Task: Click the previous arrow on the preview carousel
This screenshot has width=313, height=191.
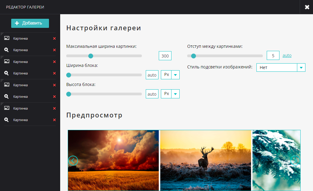Action: (x=73, y=161)
